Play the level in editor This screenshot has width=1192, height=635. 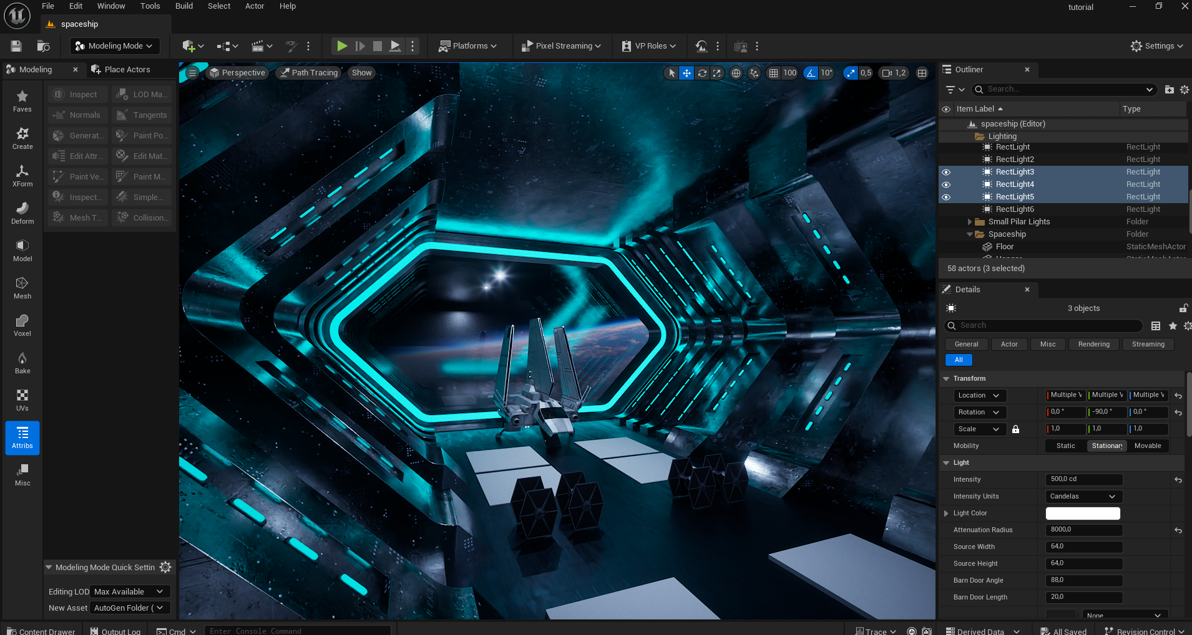pyautogui.click(x=342, y=46)
